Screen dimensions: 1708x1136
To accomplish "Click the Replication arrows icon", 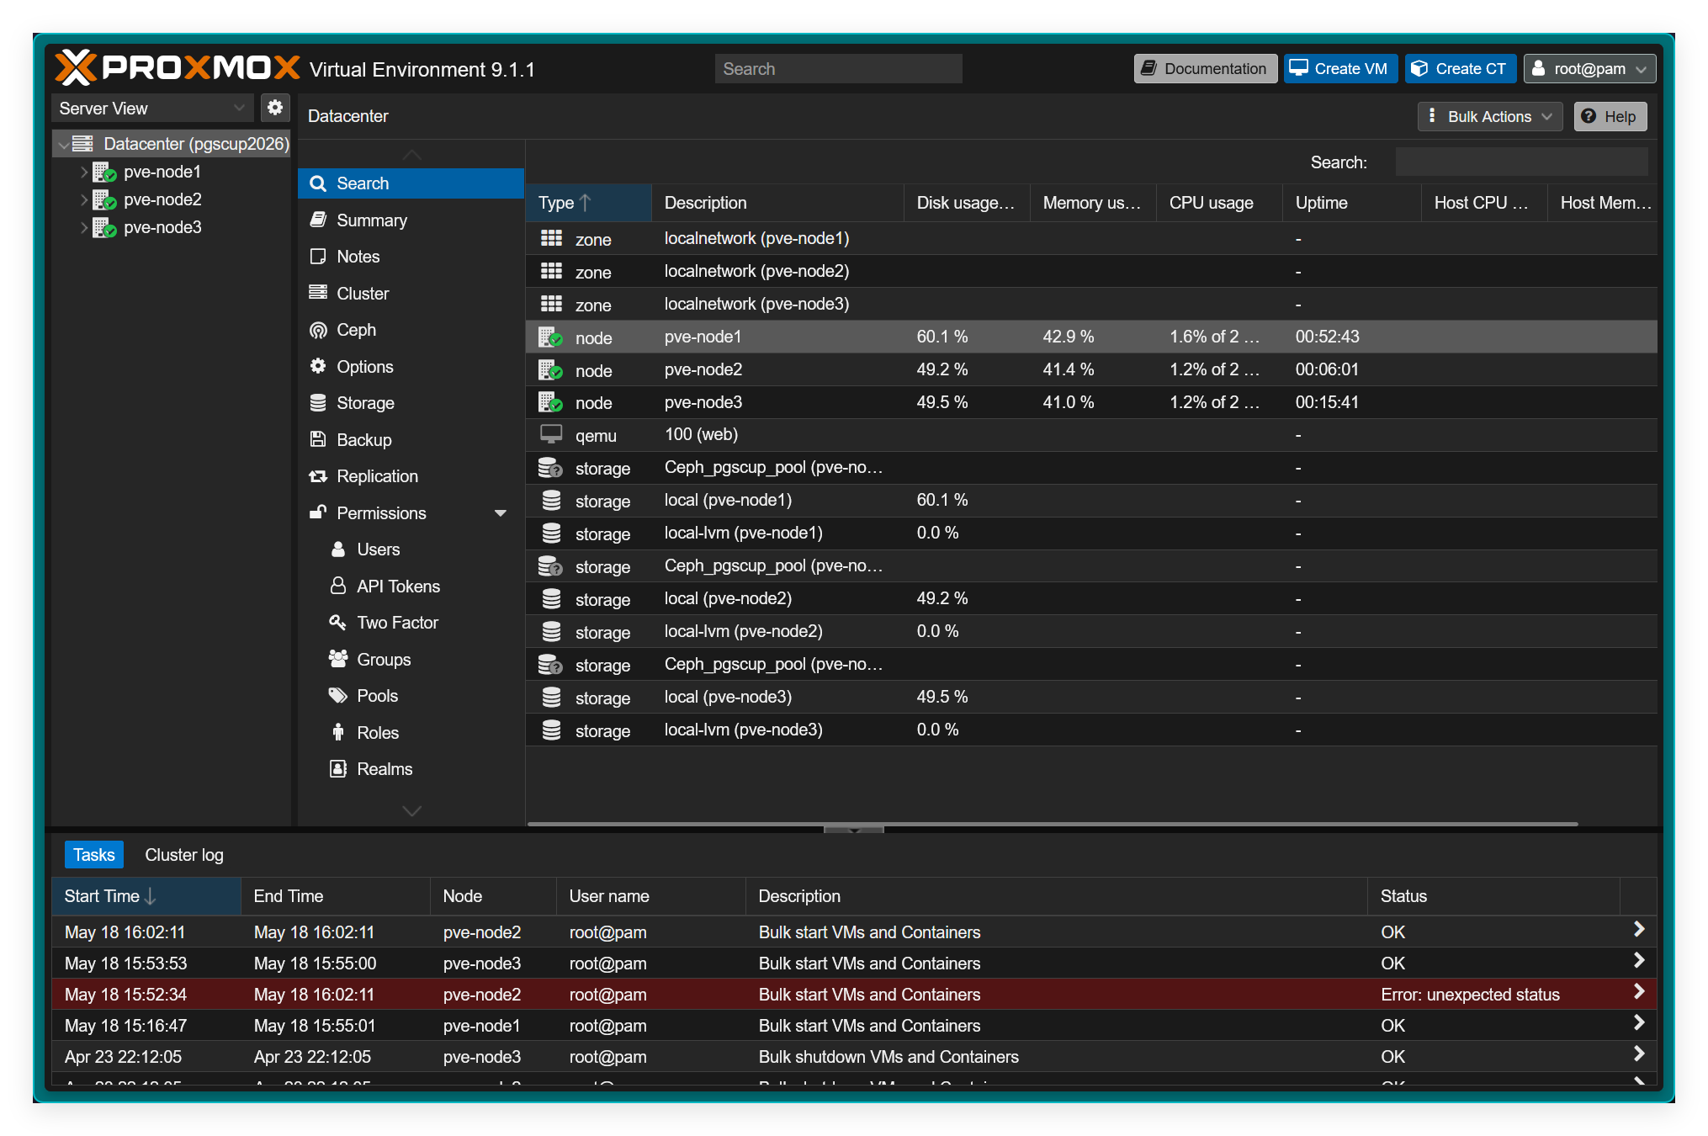I will (x=318, y=476).
